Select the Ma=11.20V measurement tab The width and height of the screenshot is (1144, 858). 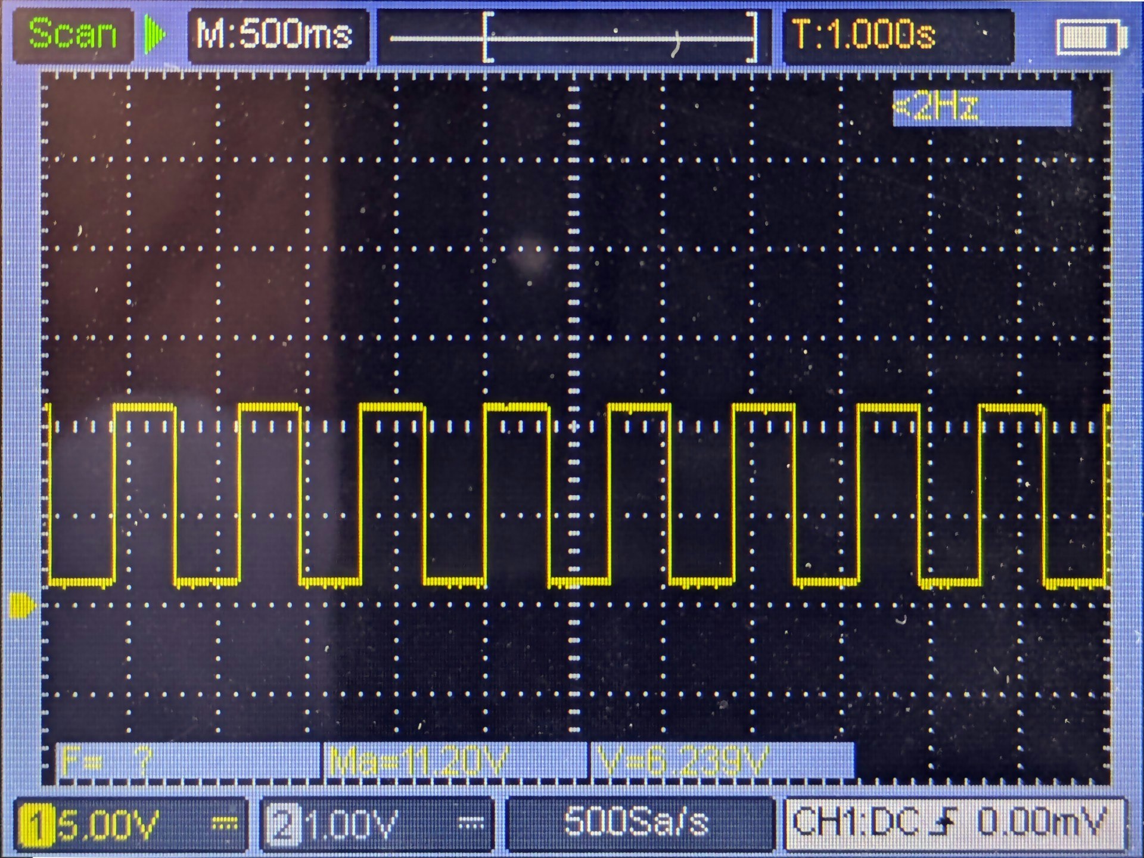tap(419, 761)
